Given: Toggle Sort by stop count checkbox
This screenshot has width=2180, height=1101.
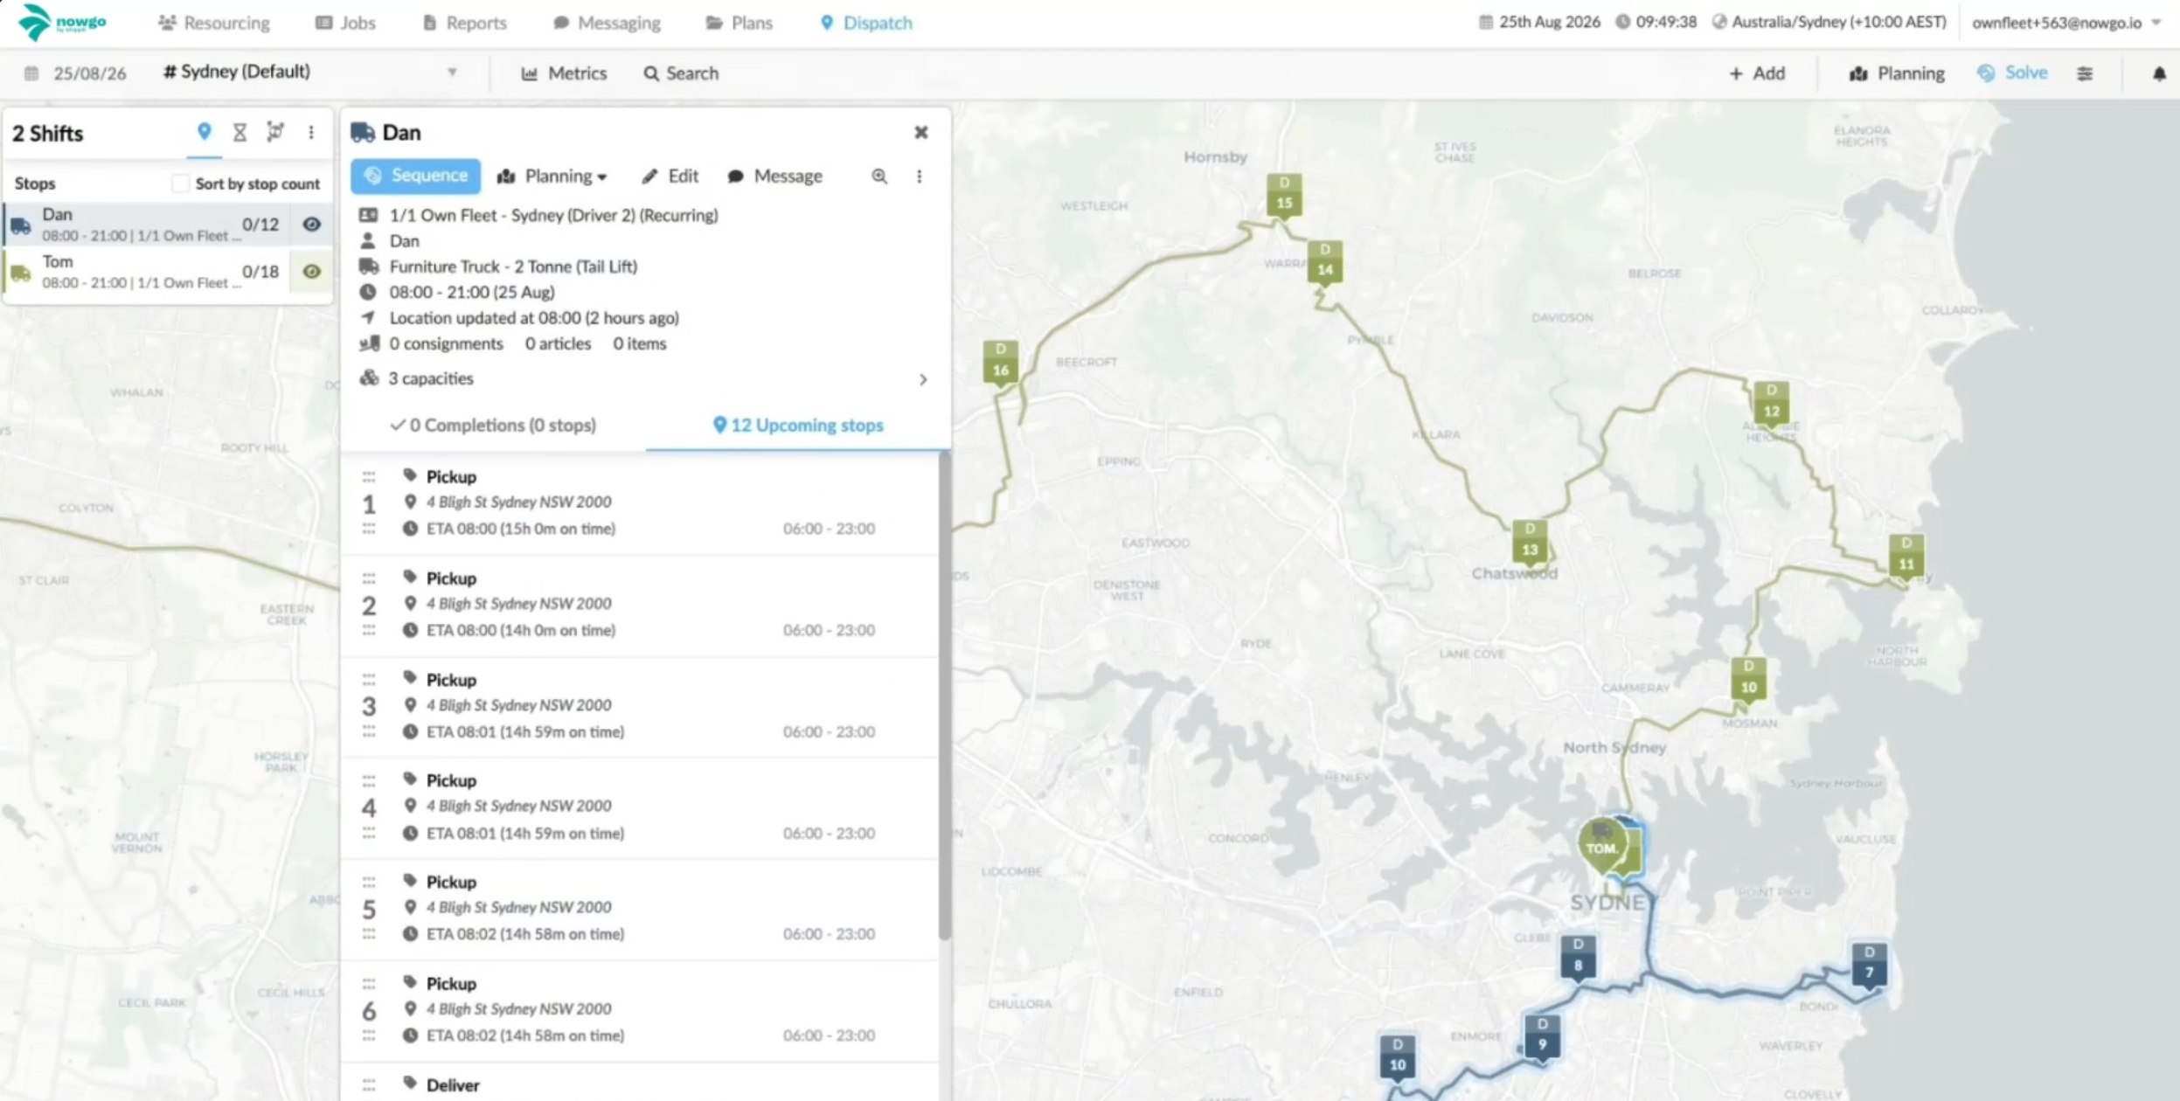Looking at the screenshot, I should click(x=180, y=183).
